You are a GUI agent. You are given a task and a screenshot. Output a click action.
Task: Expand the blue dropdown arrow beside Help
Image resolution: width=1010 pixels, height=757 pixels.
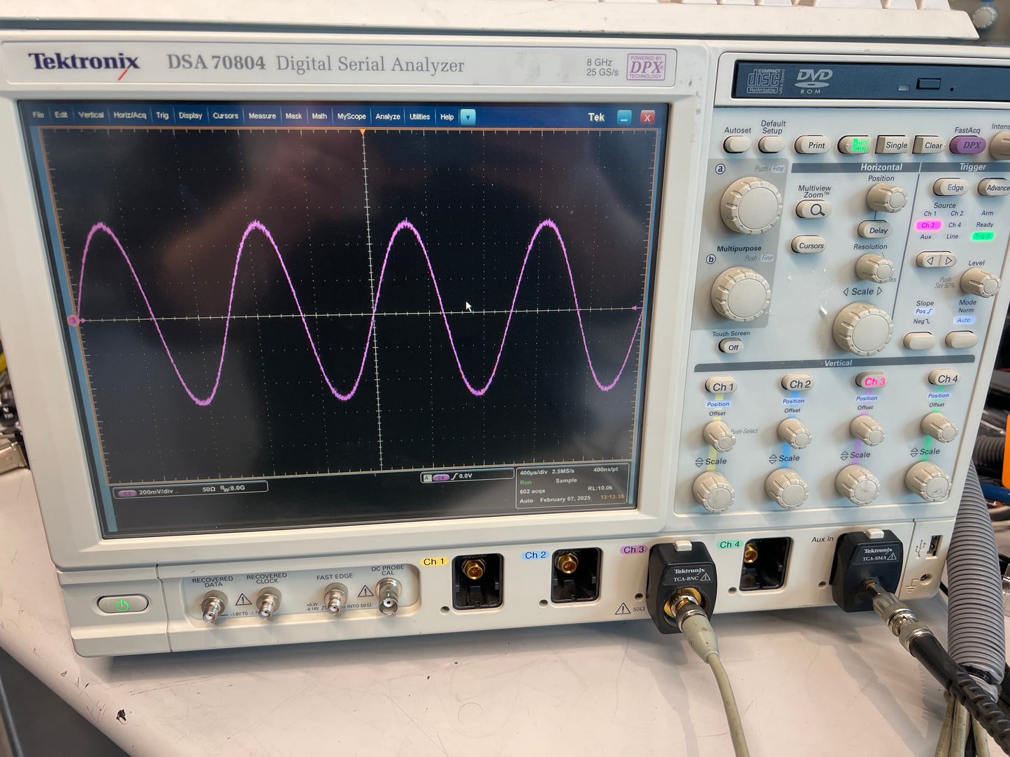coord(468,117)
